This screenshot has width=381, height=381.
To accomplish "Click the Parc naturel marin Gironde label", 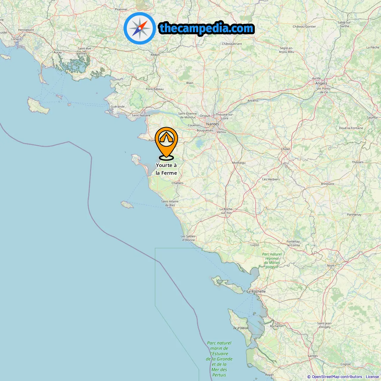I will pos(219,359).
